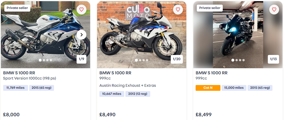284x120 pixels.
Task: Favourite the £8,490 Cubo Moto listing
Action: (x=178, y=10)
